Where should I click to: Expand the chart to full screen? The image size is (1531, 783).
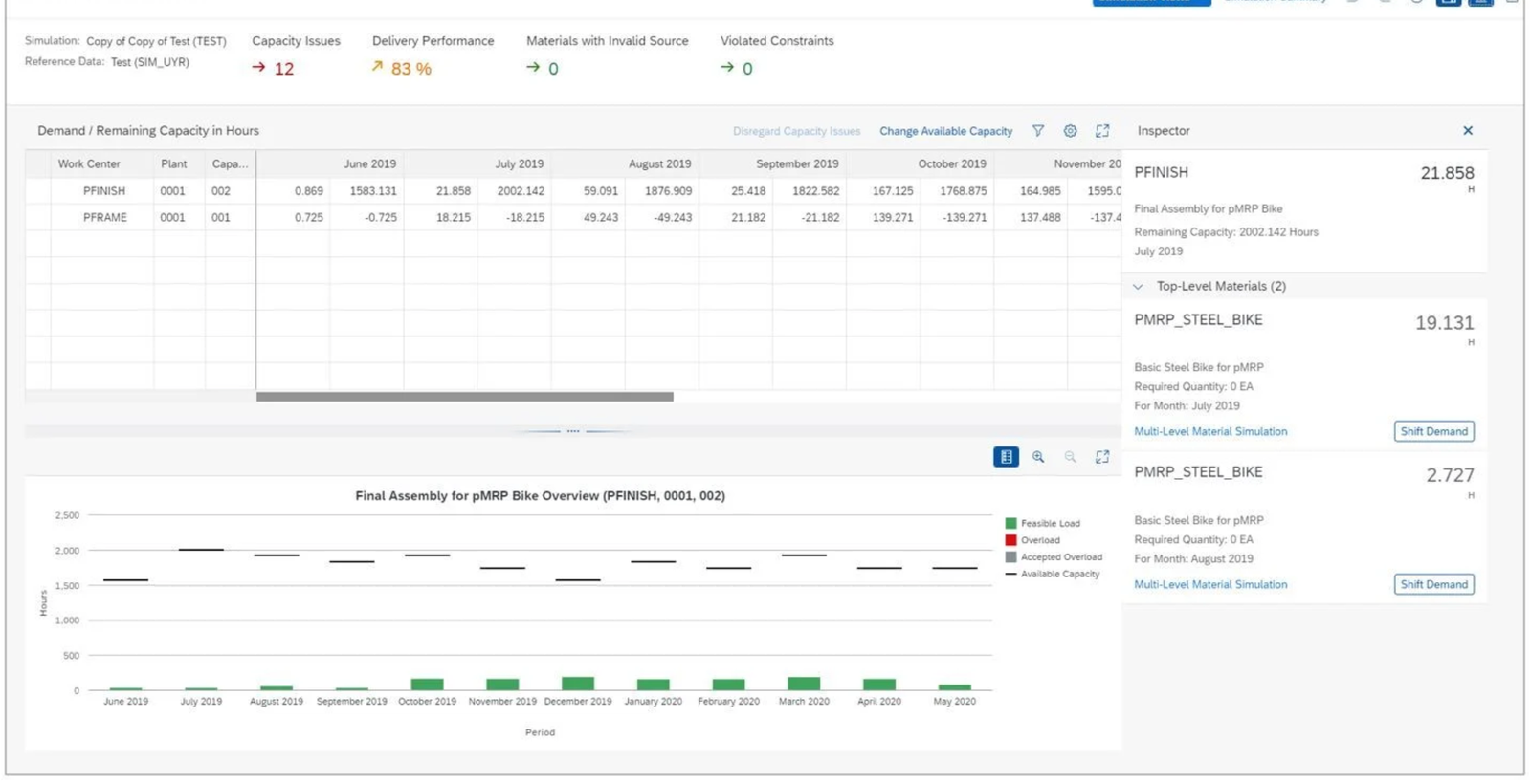tap(1102, 457)
